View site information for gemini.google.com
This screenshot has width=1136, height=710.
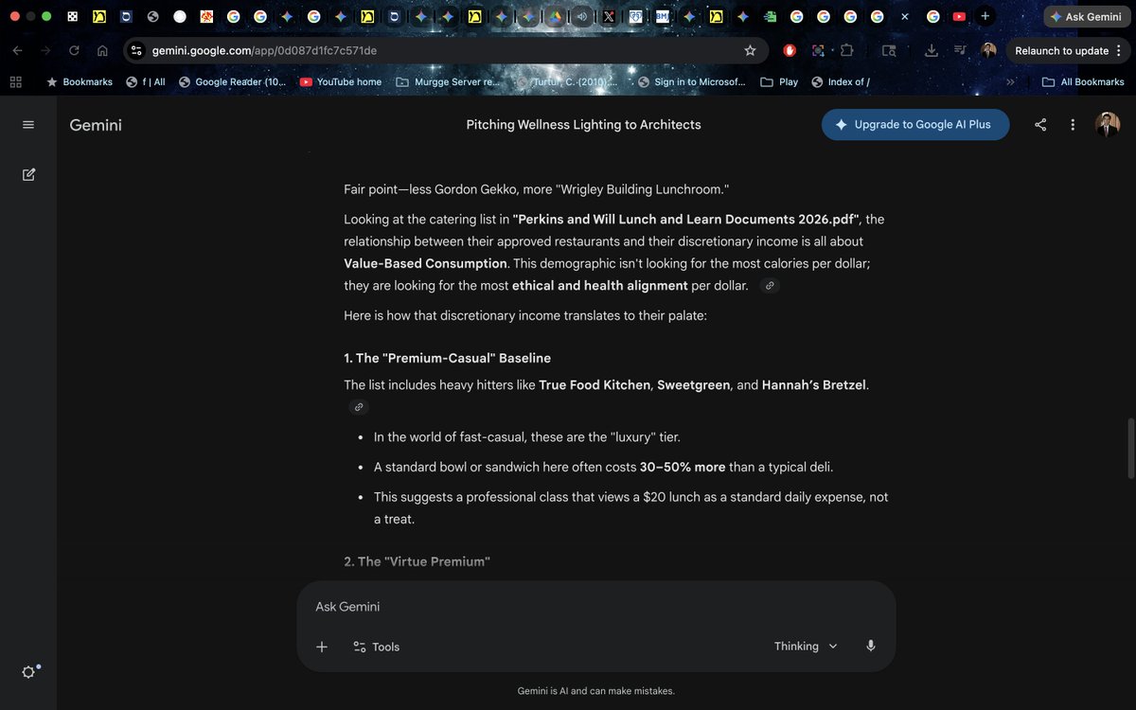click(x=135, y=50)
